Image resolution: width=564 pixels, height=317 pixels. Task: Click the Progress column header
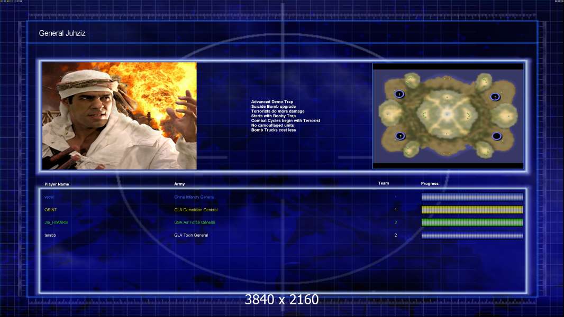[x=430, y=183]
